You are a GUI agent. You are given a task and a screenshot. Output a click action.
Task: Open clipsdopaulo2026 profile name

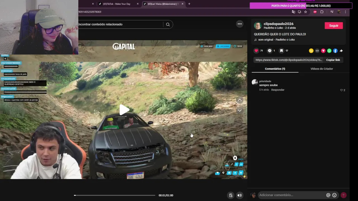point(279,24)
